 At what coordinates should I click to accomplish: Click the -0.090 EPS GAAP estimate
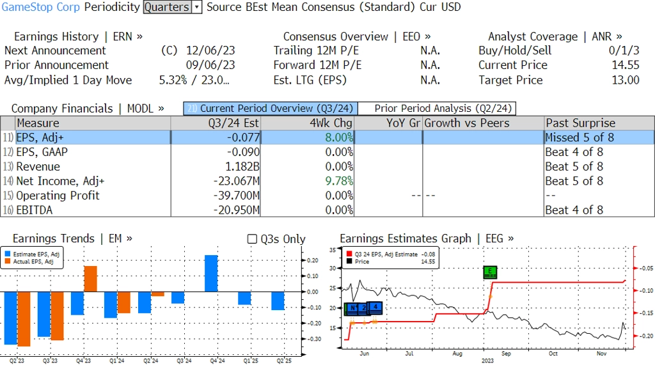(x=243, y=152)
